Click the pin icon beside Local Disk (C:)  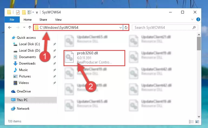pyautogui.click(x=55, y=44)
